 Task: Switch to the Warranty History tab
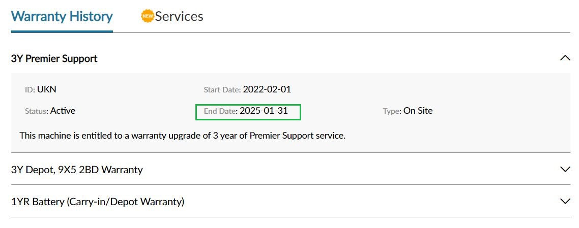point(62,16)
